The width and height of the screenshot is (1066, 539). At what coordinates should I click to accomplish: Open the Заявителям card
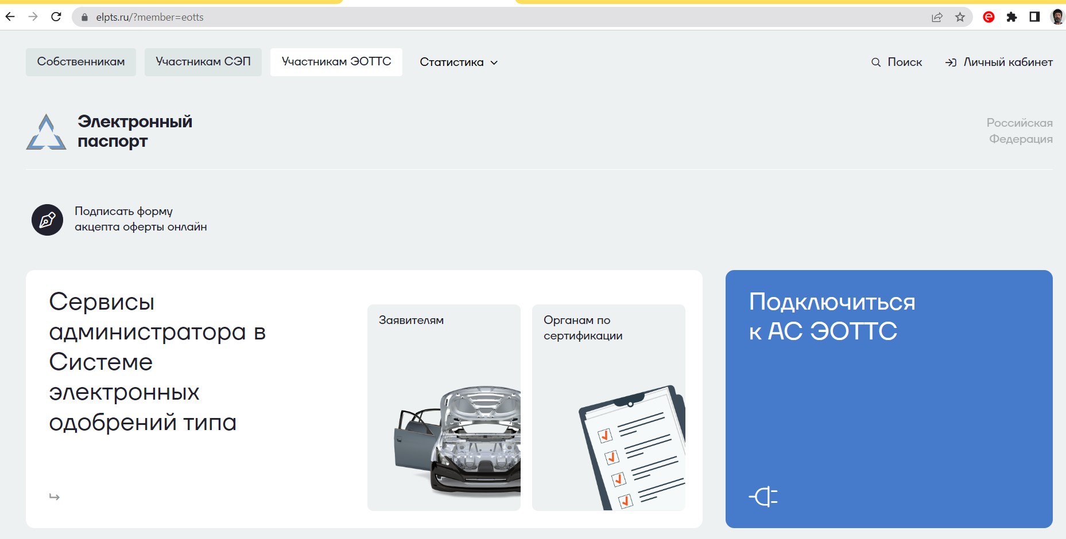coord(444,408)
